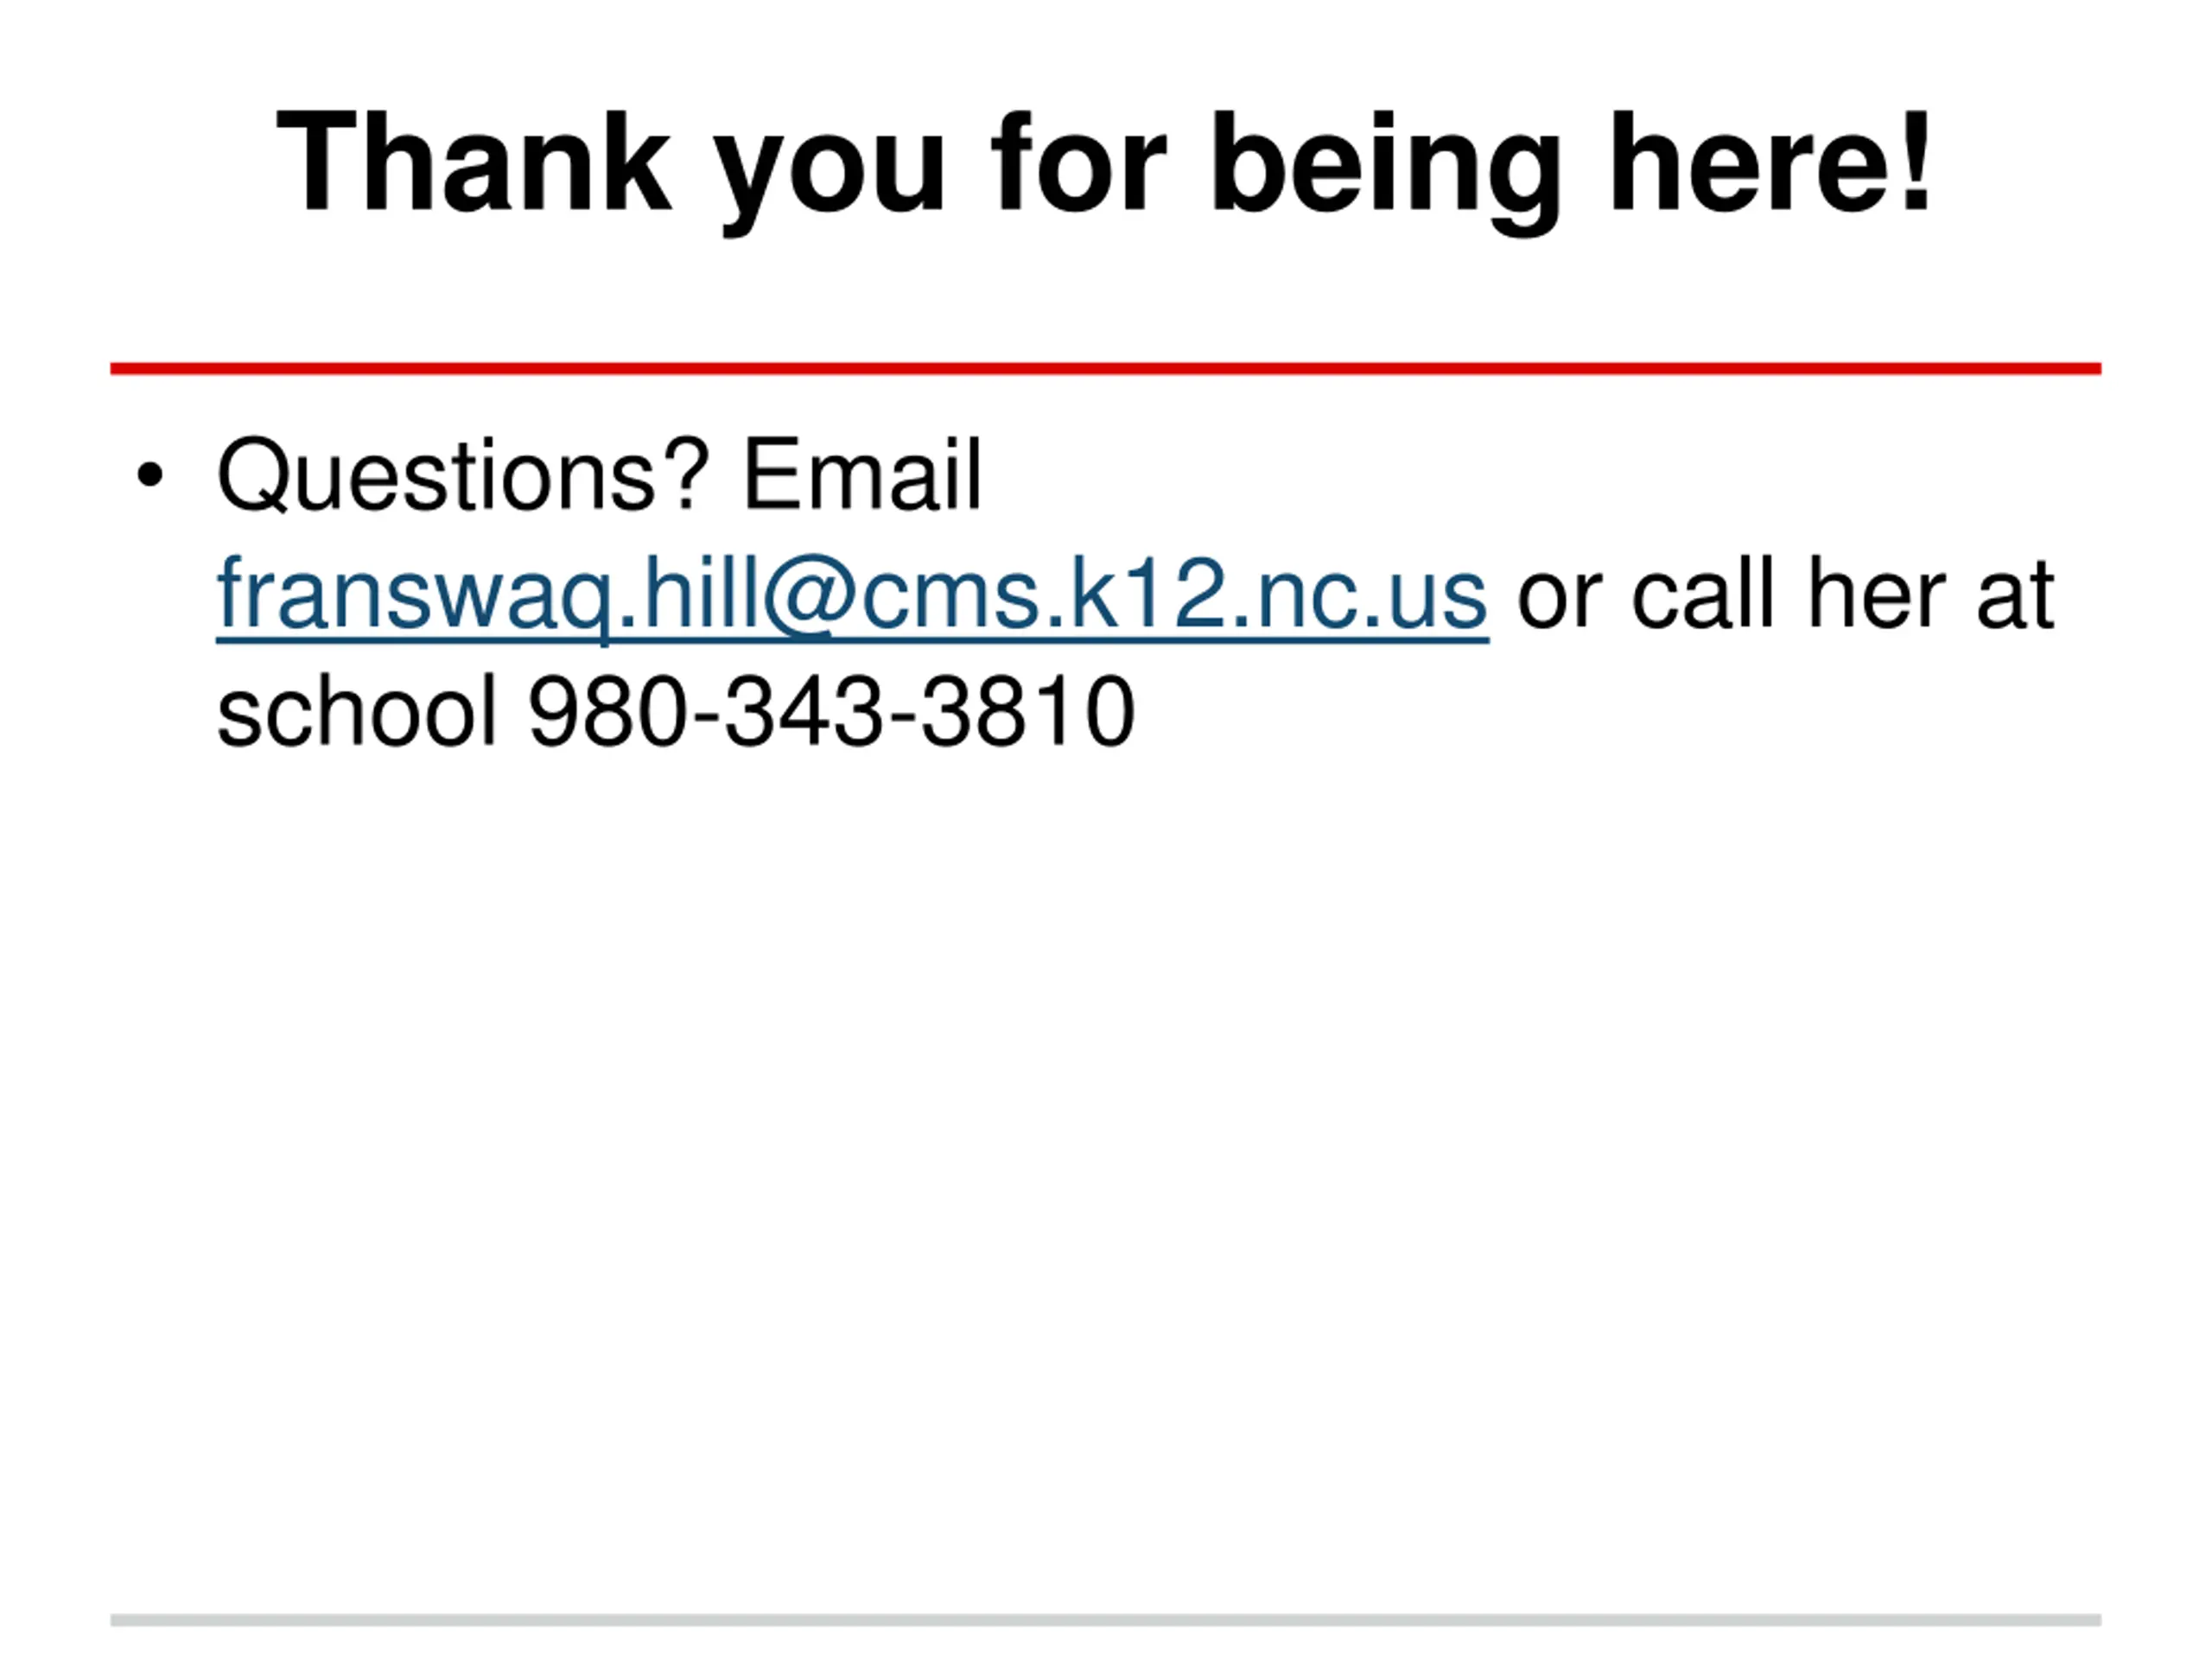The height and width of the screenshot is (1659, 2212).
Task: Click the word "being" in the title
Action: pyautogui.click(x=1386, y=172)
